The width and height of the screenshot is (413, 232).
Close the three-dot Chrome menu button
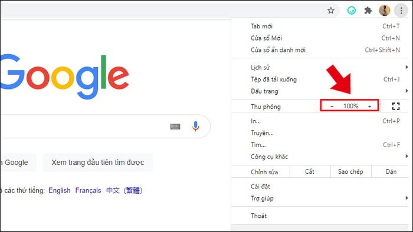point(401,11)
